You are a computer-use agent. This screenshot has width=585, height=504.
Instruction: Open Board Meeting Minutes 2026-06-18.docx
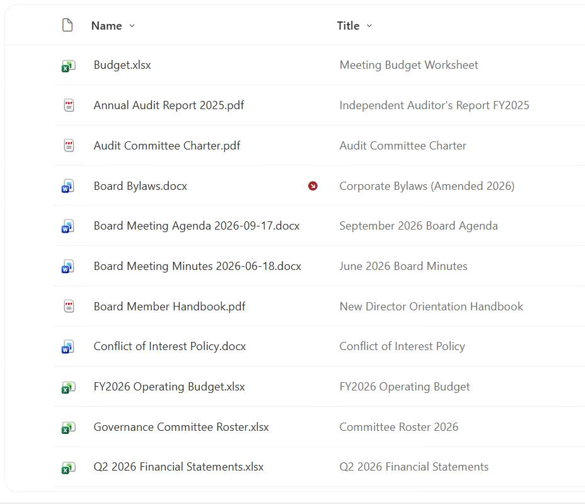tap(197, 266)
